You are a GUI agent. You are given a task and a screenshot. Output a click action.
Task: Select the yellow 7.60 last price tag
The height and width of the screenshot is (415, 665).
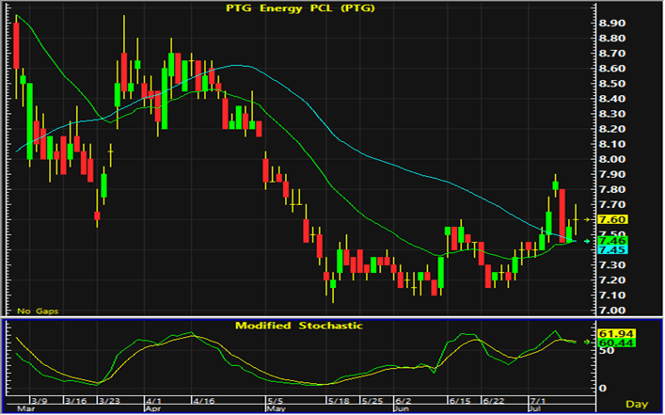(612, 219)
